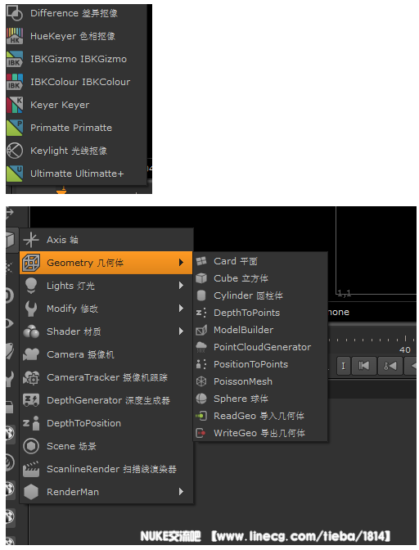The width and height of the screenshot is (419, 550).
Task: Click the PoissonMesh icon
Action: 201,381
